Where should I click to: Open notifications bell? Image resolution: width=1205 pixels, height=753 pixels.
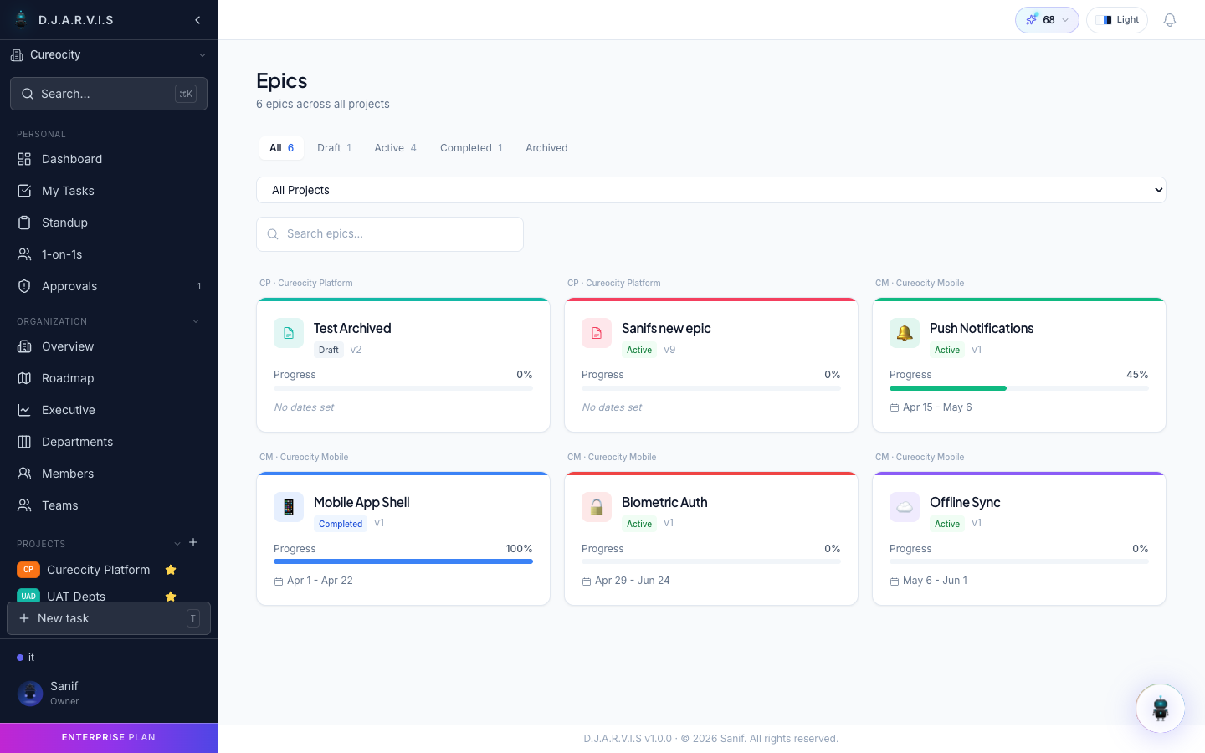point(1170,20)
